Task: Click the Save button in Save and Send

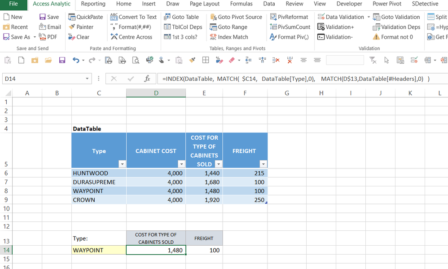Action: pyautogui.click(x=49, y=17)
